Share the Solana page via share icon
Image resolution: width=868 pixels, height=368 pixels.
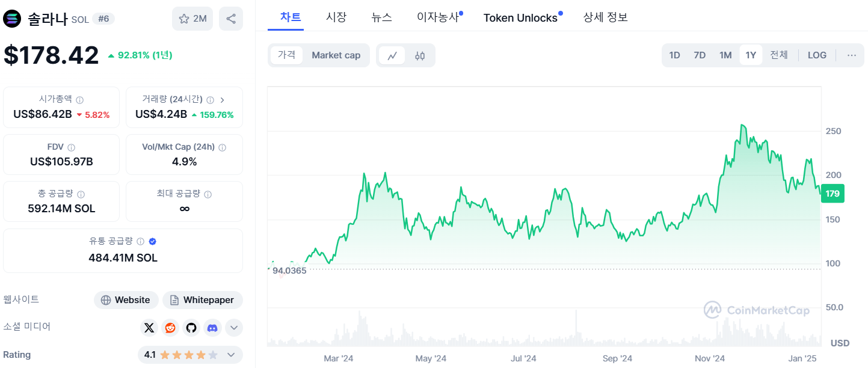(230, 19)
